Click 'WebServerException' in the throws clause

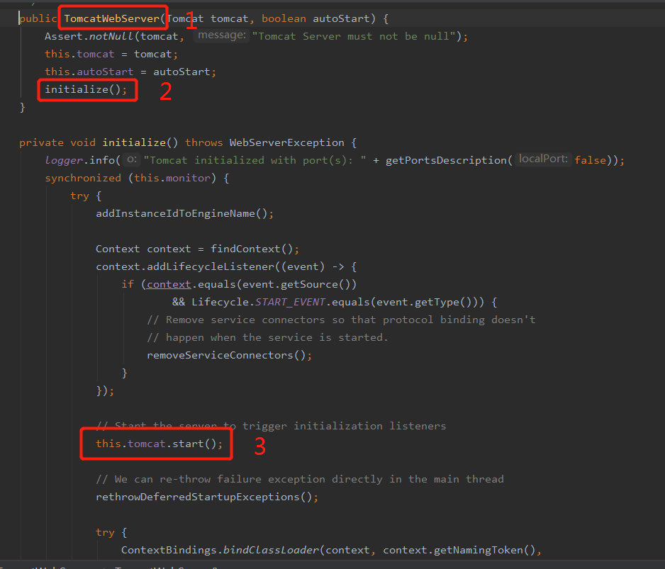click(x=286, y=142)
